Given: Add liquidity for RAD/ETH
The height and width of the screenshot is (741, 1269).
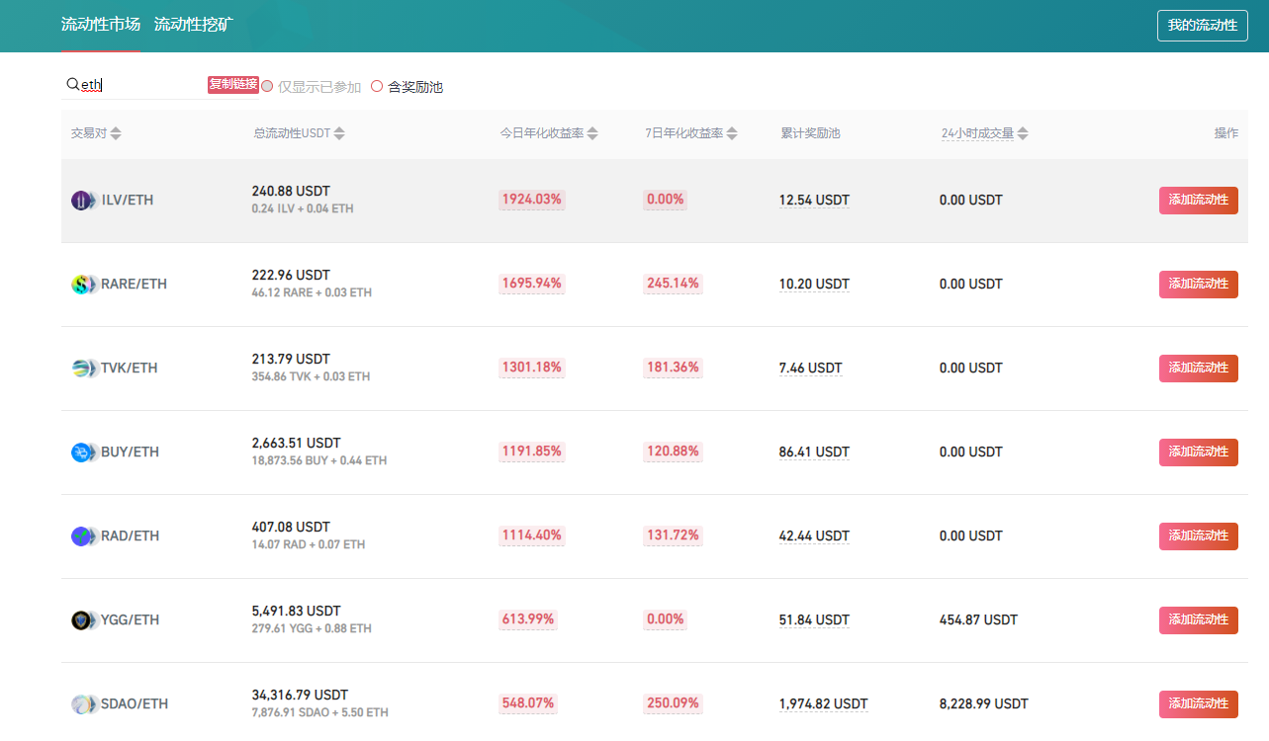Looking at the screenshot, I should [x=1199, y=536].
